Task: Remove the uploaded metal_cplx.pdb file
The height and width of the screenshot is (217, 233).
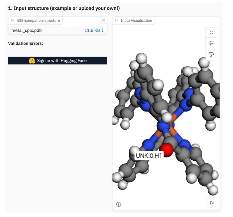Action: point(103,20)
